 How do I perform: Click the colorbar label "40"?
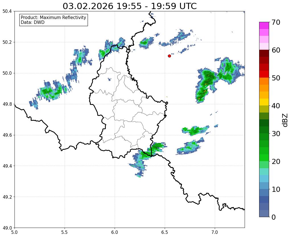tap(276, 106)
